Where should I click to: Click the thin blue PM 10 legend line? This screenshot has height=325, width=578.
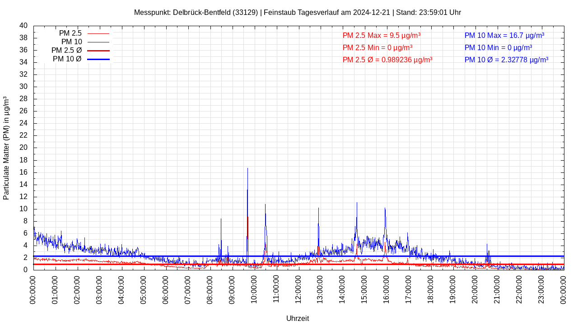point(98,42)
